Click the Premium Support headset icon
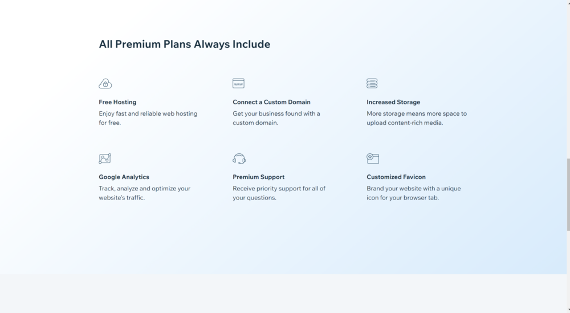Viewport: 570px width, 313px height. coord(239,158)
